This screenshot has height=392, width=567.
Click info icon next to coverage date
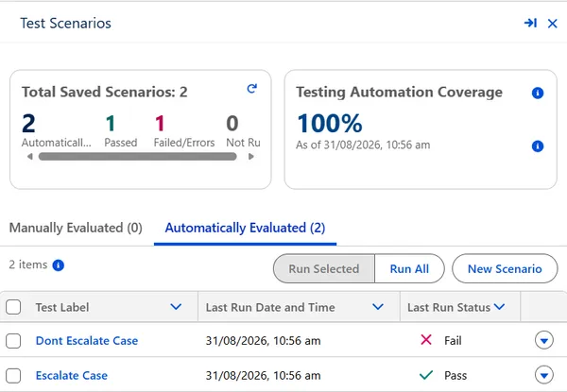pos(538,146)
